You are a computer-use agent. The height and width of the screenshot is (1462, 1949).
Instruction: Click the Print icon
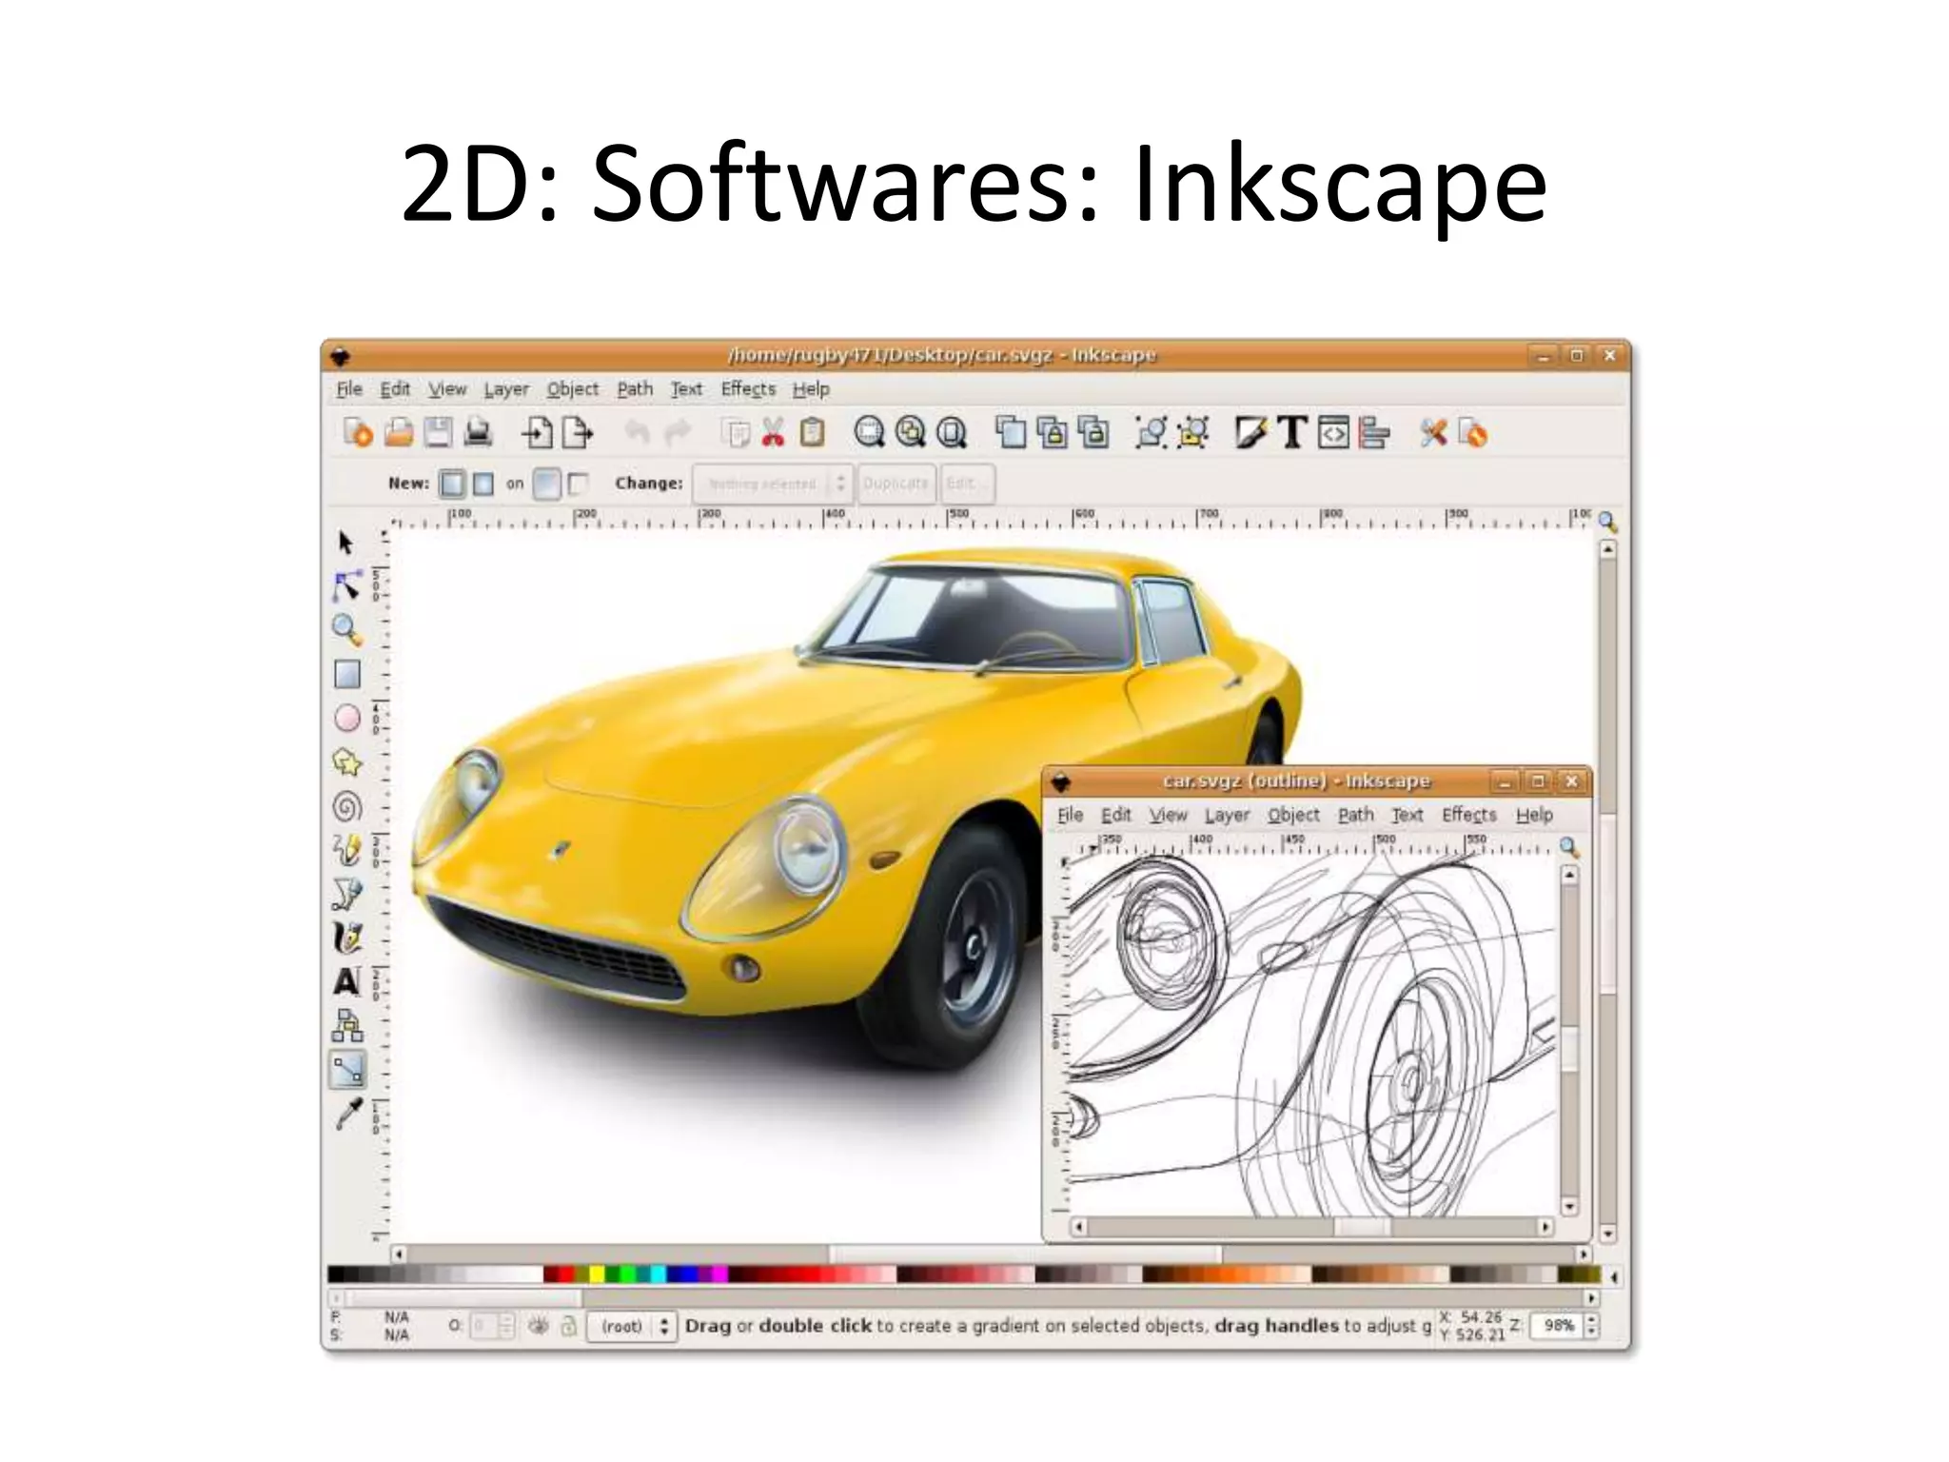[478, 433]
